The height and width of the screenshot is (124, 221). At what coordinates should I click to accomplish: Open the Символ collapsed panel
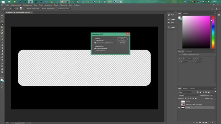click(172, 19)
